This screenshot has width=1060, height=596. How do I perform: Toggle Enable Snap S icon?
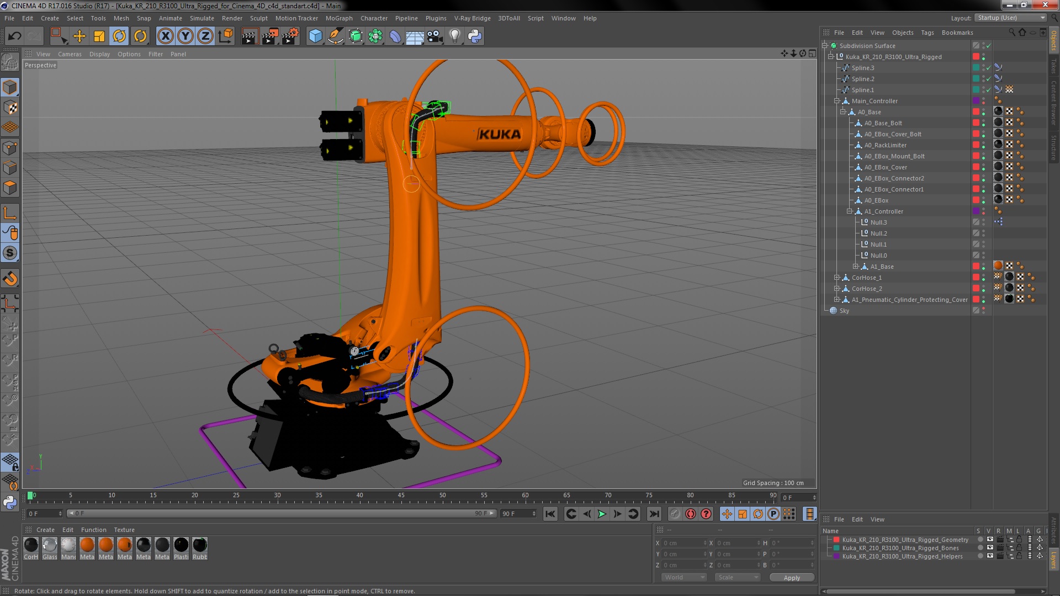tap(10, 253)
